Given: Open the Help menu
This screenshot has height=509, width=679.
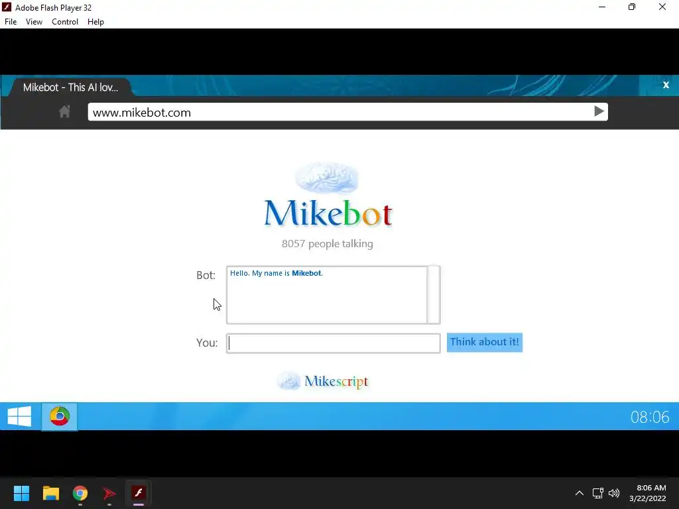Looking at the screenshot, I should 95,22.
